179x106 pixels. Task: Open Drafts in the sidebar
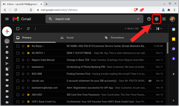[7, 69]
